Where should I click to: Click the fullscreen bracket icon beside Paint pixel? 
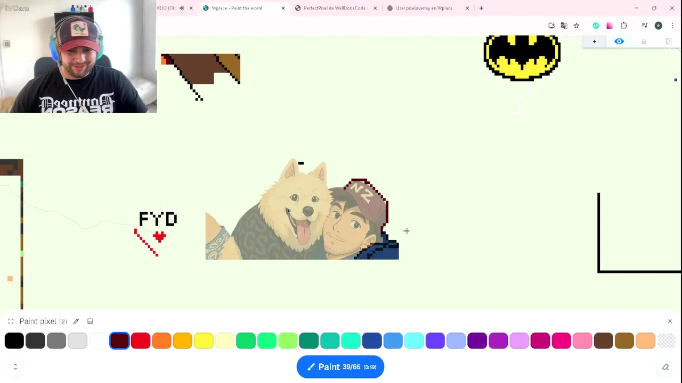[x=11, y=321]
